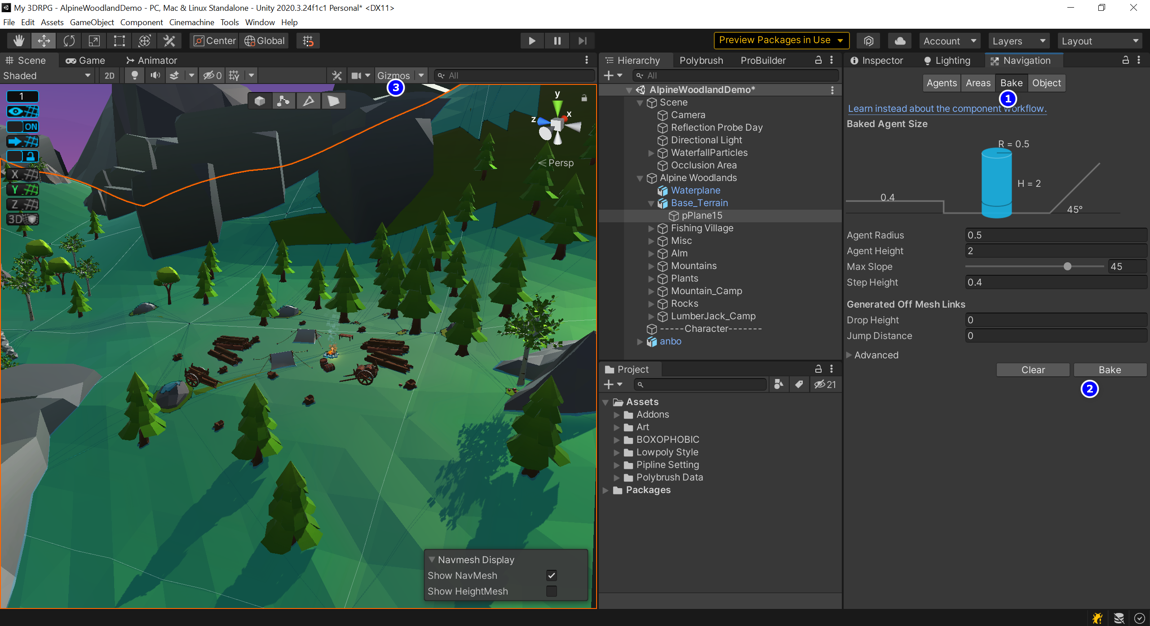Toggle hidden objects visibility count

tap(212, 75)
